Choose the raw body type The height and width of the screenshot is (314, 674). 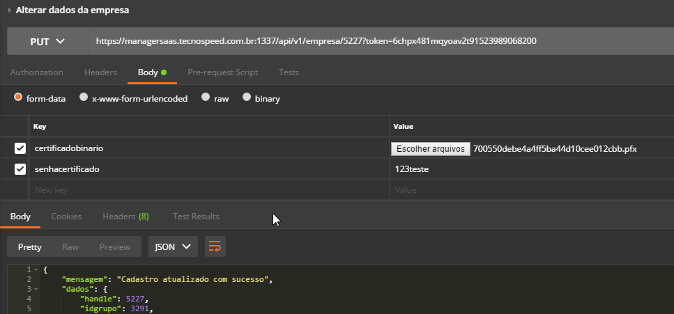(x=206, y=98)
